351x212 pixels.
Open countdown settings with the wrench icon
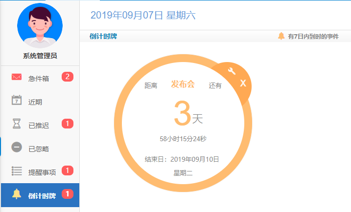click(232, 72)
